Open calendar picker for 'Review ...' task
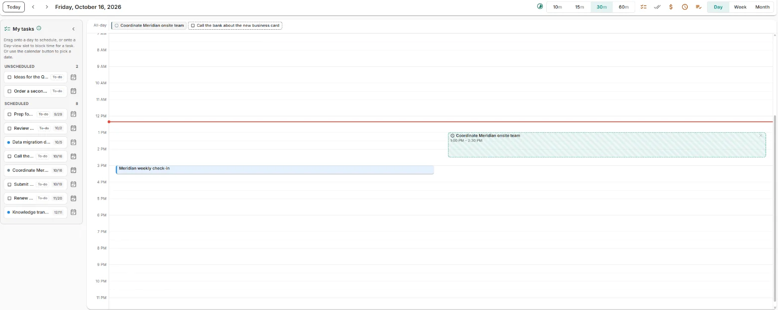The height and width of the screenshot is (310, 778). [x=73, y=128]
